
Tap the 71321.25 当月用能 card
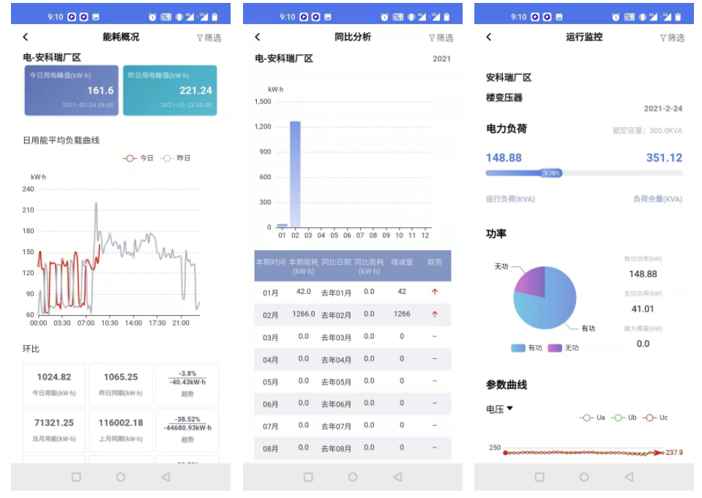pyautogui.click(x=54, y=431)
